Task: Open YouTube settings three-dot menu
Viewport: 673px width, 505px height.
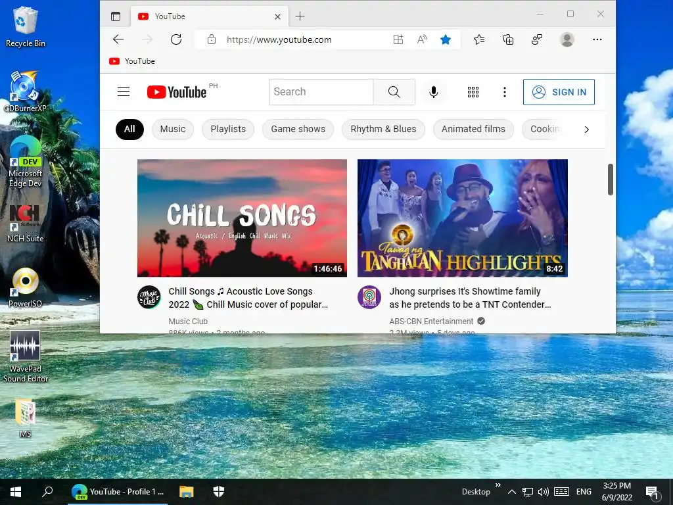Action: pyautogui.click(x=505, y=92)
